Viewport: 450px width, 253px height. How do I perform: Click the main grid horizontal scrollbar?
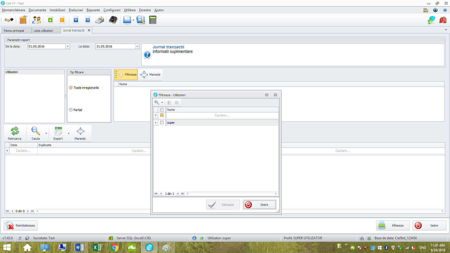pos(240,211)
